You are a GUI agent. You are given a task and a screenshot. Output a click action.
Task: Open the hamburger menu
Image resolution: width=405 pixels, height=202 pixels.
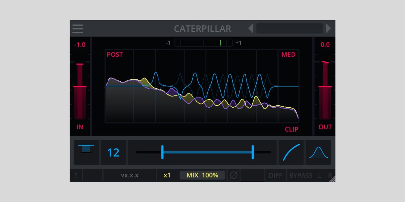tap(78, 29)
